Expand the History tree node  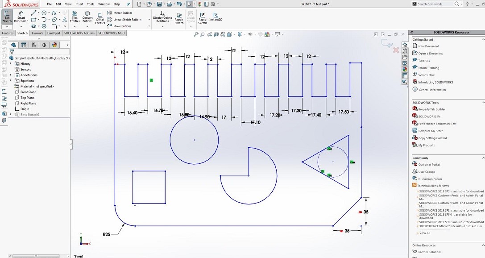click(11, 64)
